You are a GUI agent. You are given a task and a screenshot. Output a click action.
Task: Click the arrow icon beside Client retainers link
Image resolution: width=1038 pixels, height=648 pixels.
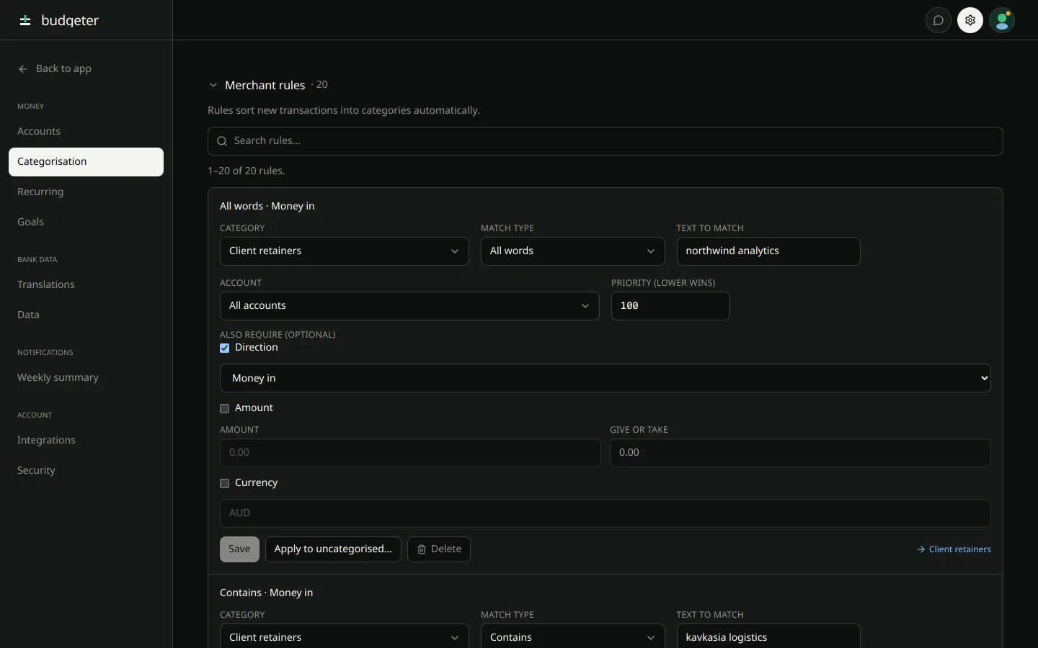point(921,549)
